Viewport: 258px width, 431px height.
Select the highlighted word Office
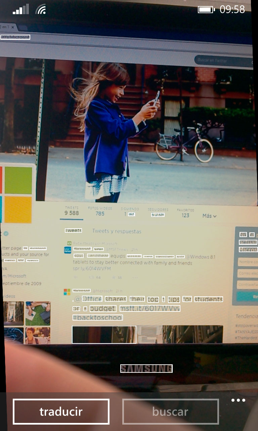tap(92, 299)
